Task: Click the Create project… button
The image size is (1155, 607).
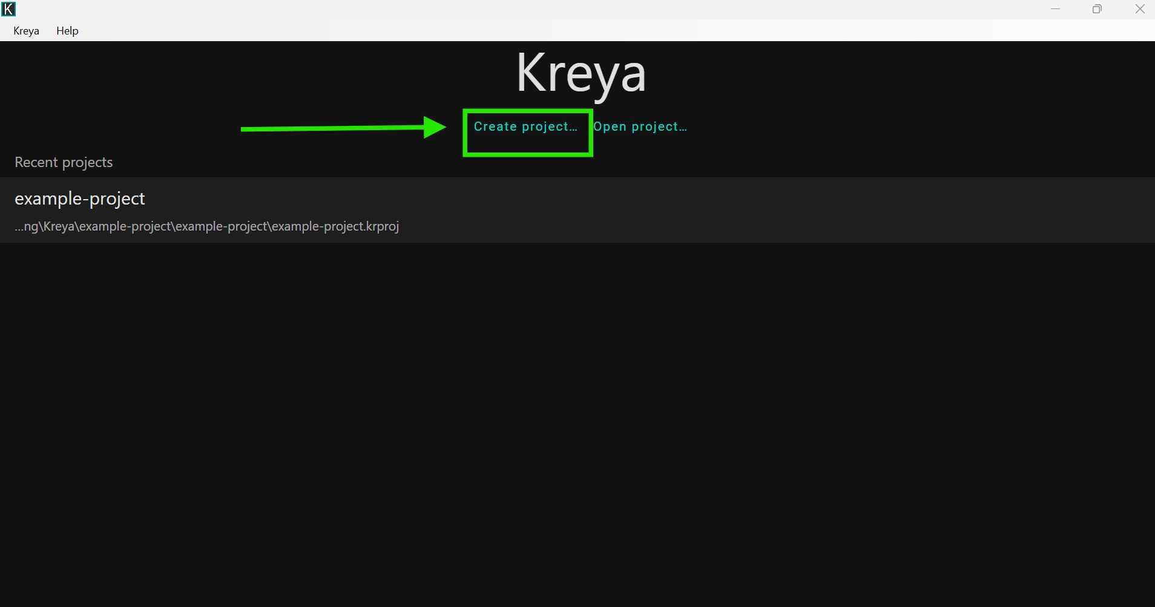Action: (525, 126)
